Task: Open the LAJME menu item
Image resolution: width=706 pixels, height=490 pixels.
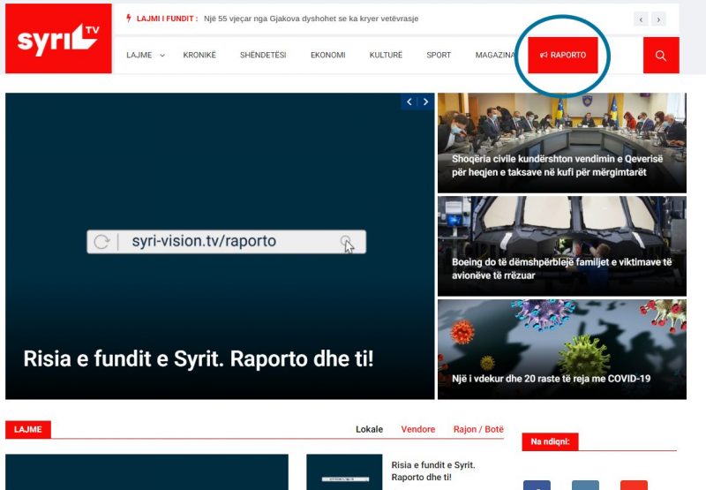Action: pos(139,55)
